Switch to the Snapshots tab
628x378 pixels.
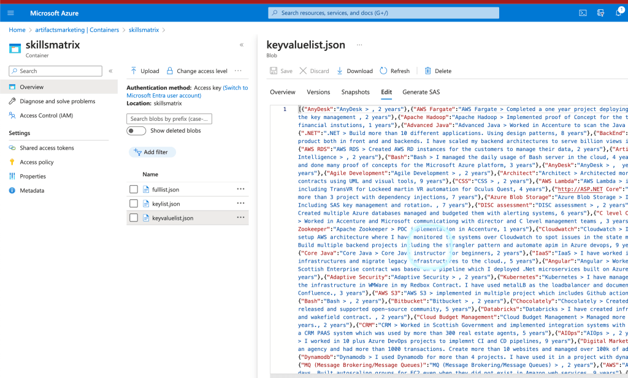tap(355, 92)
